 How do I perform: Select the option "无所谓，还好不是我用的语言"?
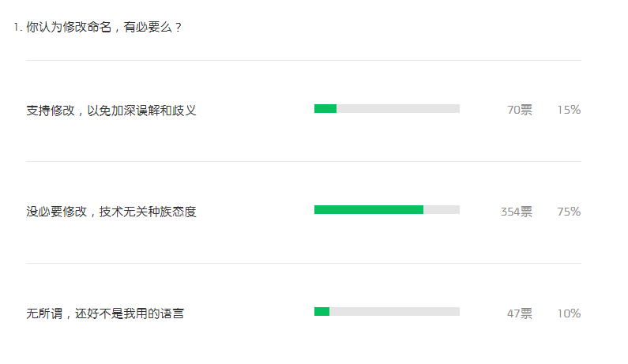(x=105, y=313)
